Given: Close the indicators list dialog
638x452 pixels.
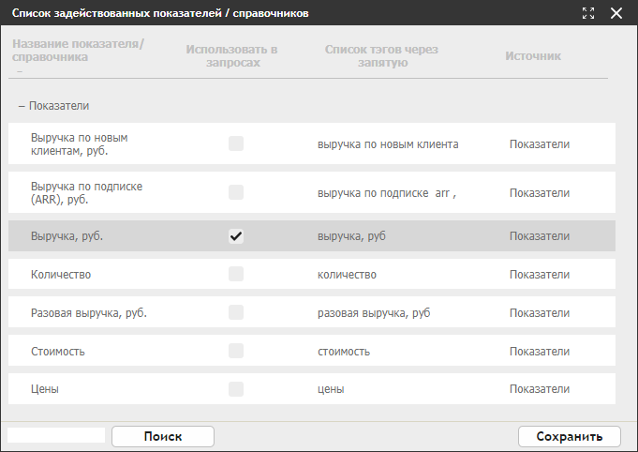Looking at the screenshot, I should [x=616, y=13].
